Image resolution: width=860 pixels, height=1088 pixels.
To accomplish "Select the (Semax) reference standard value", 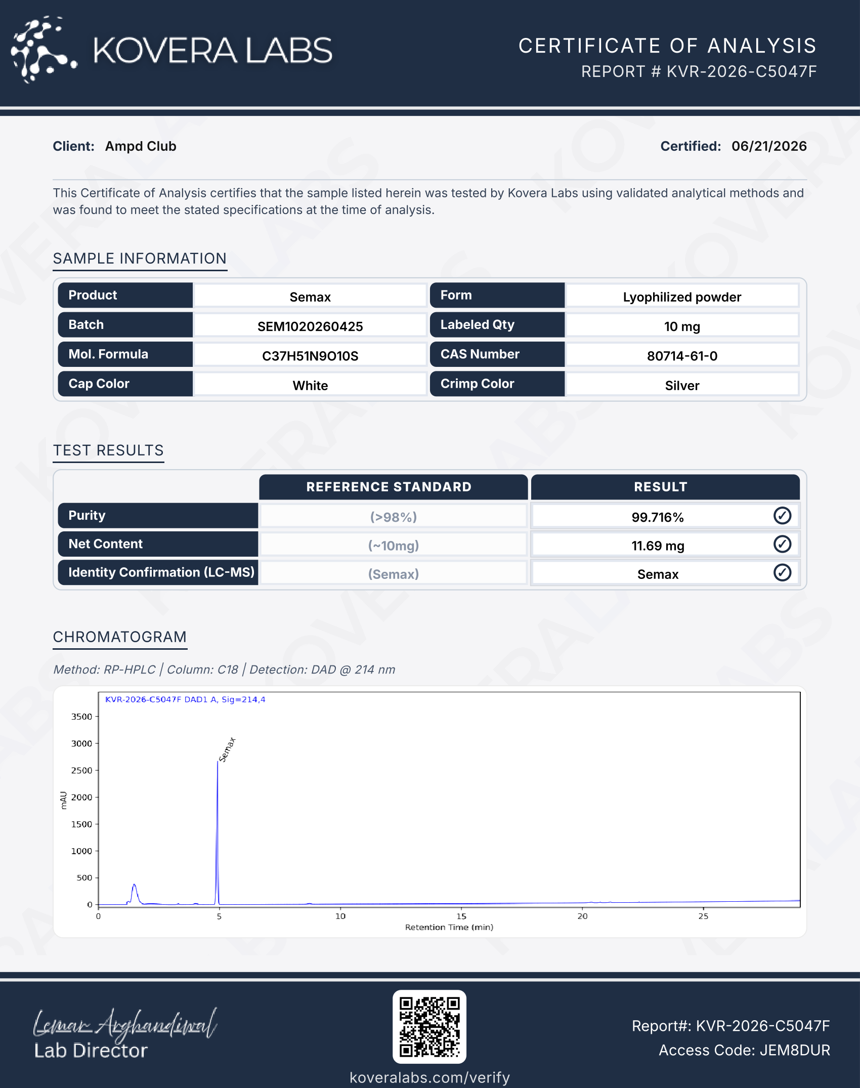I will click(394, 574).
